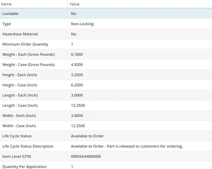Click the Available to Order status value
The width and height of the screenshot is (212, 169).
[x=87, y=136]
